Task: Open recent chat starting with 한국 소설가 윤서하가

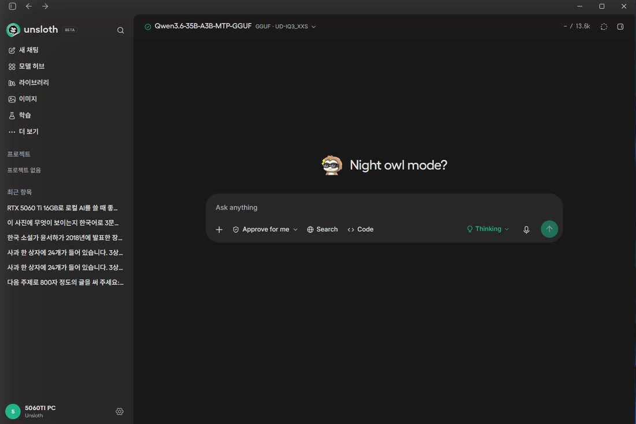Action: 65,237
